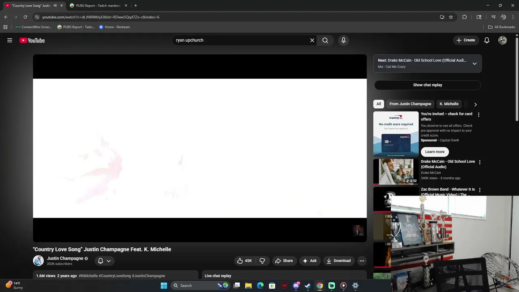The height and width of the screenshot is (292, 519).
Task: Open Justin Champagne channel name link
Action: pyautogui.click(x=65, y=258)
